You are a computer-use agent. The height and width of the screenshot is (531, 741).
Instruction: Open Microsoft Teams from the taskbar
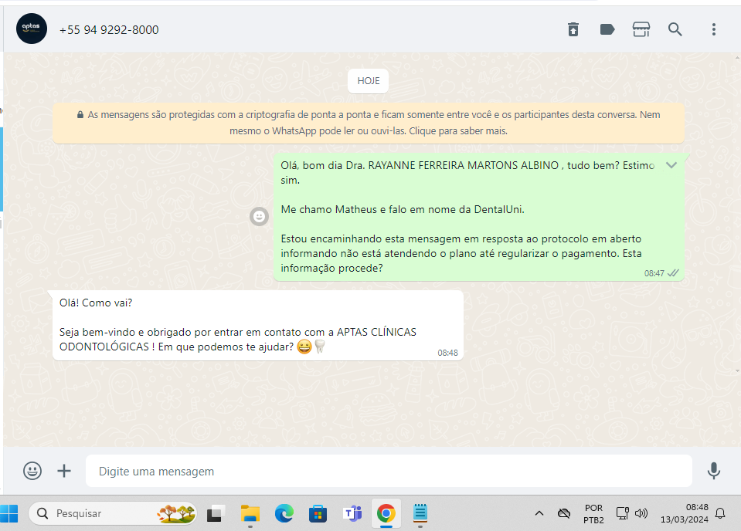point(352,513)
